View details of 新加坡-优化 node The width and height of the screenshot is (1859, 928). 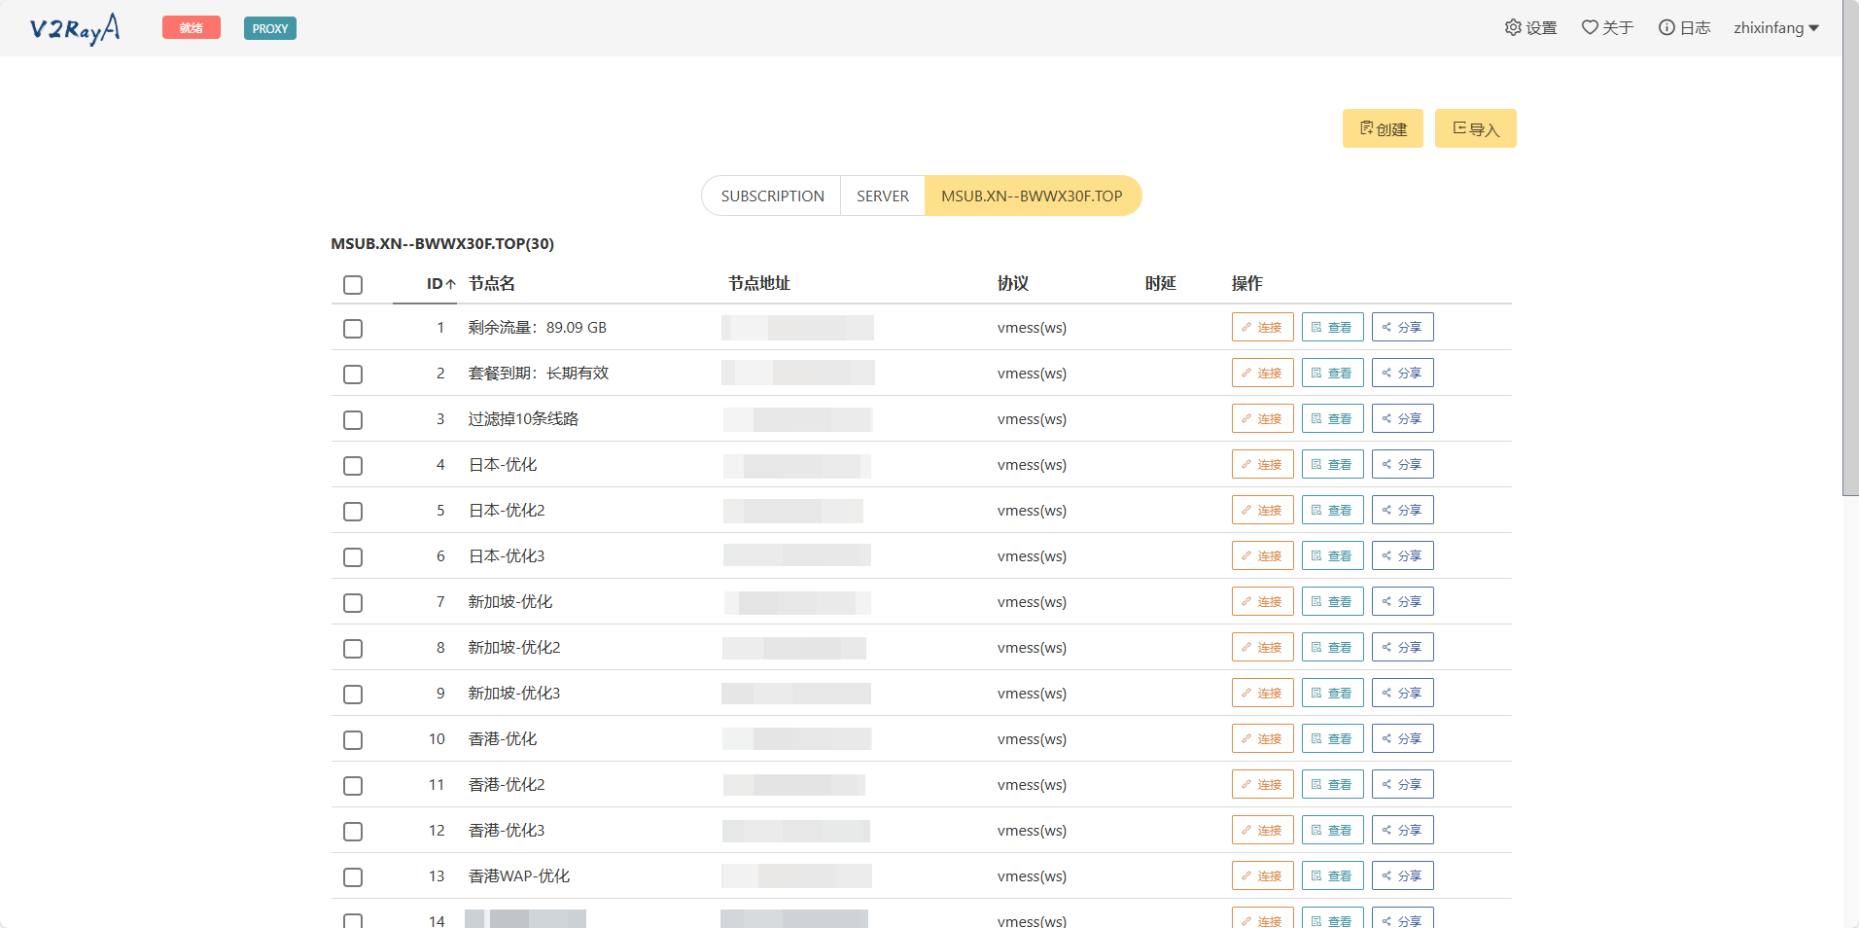point(1332,601)
